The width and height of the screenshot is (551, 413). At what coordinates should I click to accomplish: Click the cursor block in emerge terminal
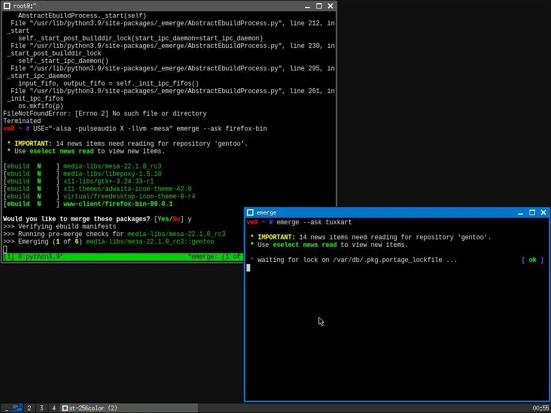click(x=249, y=268)
